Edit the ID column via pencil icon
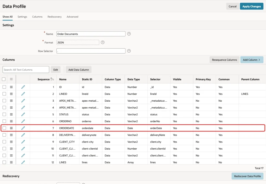Screen dimensions: 266x184 23,87
